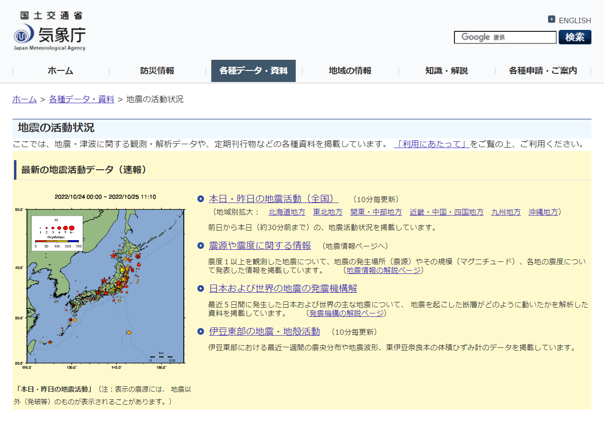Open the 東北地方 regional map link
The image size is (604, 422).
pyautogui.click(x=328, y=212)
